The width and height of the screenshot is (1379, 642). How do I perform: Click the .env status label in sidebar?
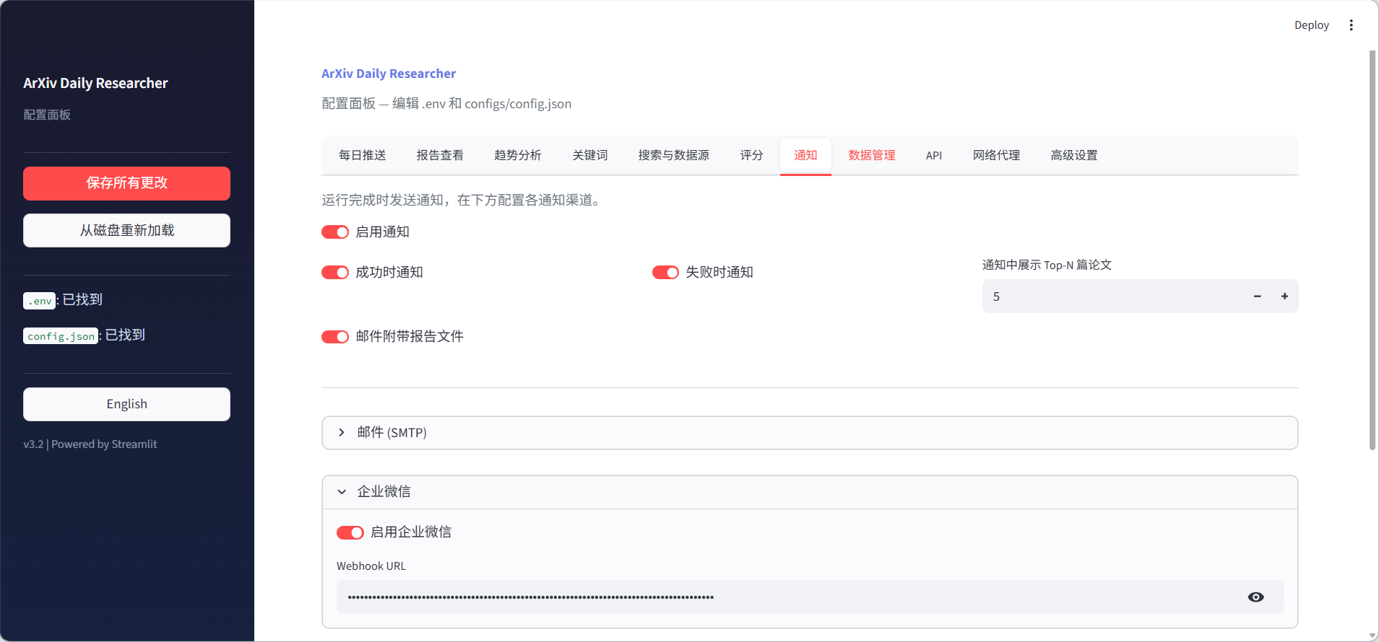(x=63, y=300)
